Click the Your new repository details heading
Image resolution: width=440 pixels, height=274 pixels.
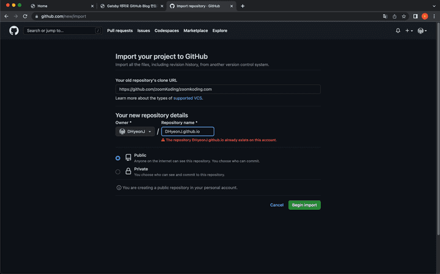152,116
